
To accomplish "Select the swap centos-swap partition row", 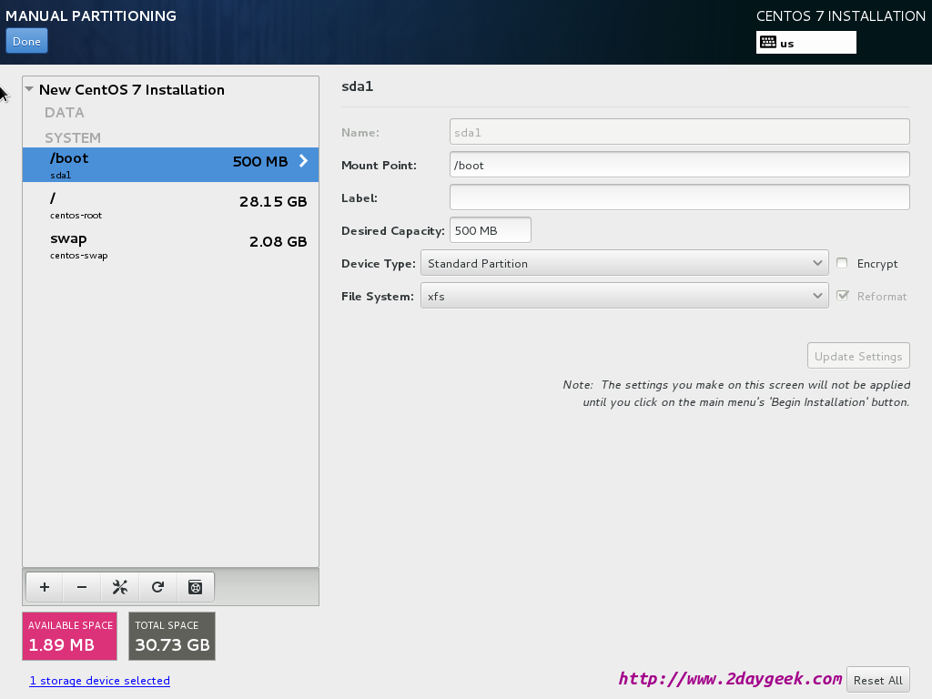I will click(170, 246).
